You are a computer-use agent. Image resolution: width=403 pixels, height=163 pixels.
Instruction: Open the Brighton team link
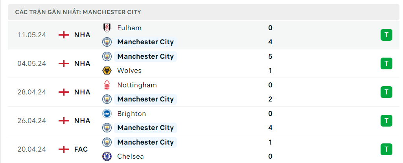click(131, 114)
